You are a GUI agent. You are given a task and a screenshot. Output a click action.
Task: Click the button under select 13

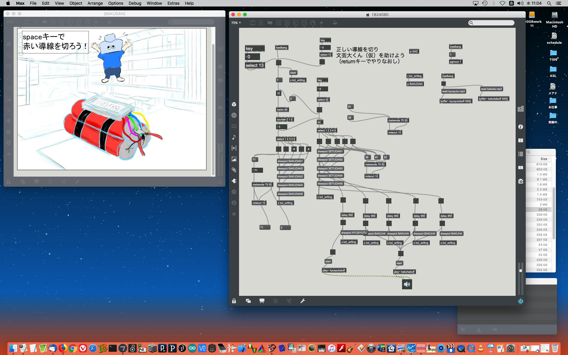(x=322, y=62)
